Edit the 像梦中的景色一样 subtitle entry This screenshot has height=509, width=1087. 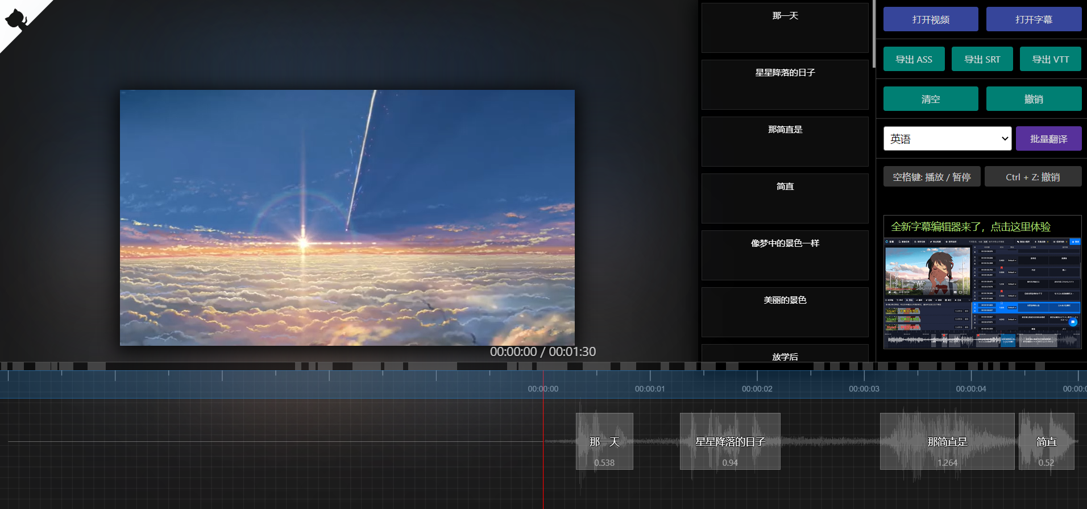[x=785, y=255]
